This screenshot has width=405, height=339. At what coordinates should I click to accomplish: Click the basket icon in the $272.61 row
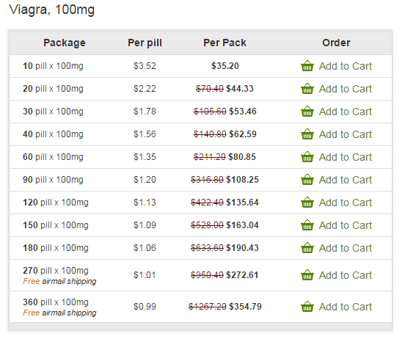[x=307, y=275]
